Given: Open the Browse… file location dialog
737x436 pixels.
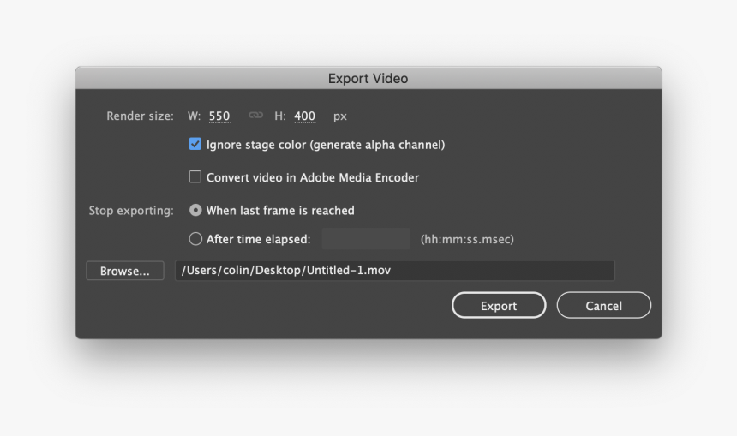Looking at the screenshot, I should (x=125, y=271).
